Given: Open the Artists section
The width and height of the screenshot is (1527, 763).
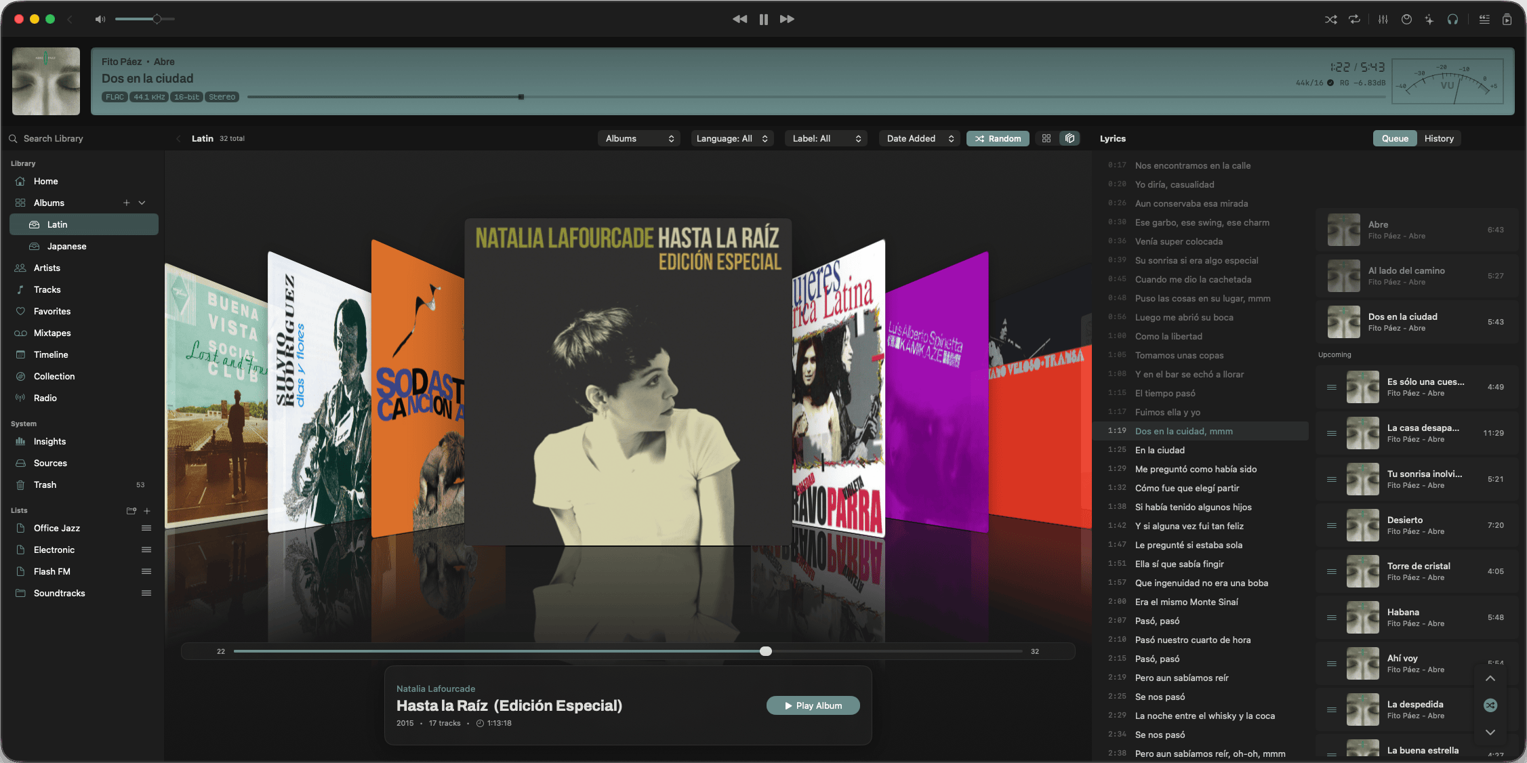Looking at the screenshot, I should [x=83, y=268].
